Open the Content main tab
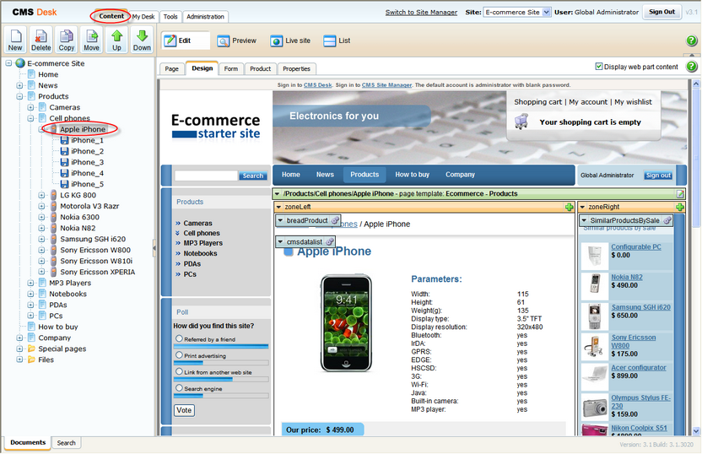 coord(111,16)
